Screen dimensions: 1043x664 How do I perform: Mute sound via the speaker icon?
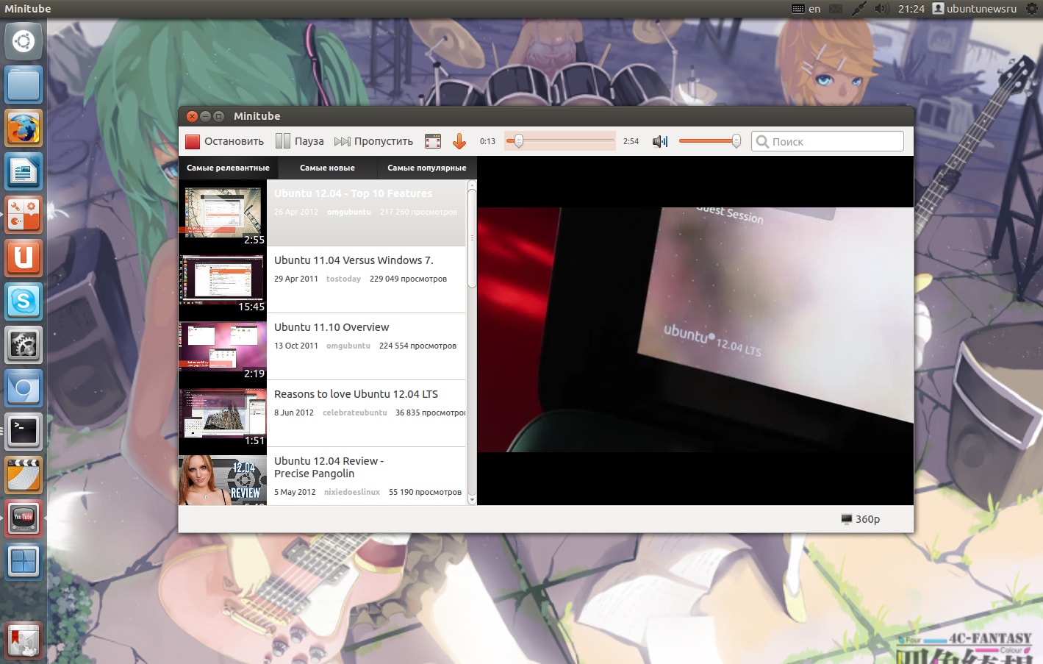click(660, 141)
